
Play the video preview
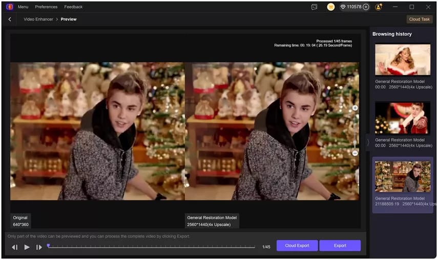click(x=27, y=247)
